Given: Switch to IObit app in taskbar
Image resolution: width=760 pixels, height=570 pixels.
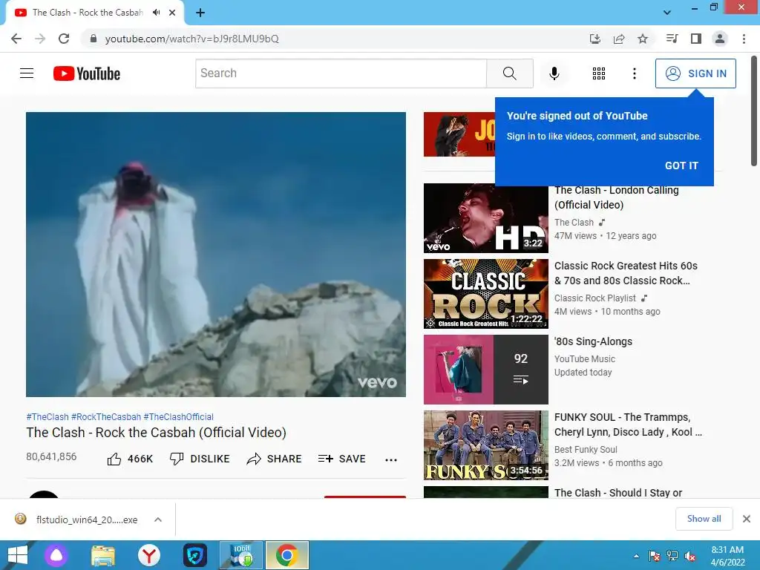Looking at the screenshot, I should click(x=241, y=555).
